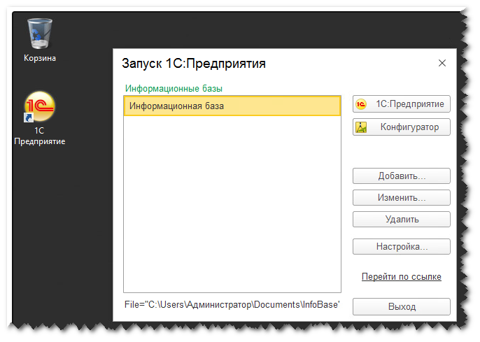Open the Конфигуратор button
Screen dimensions: 480x342
pyautogui.click(x=402, y=127)
